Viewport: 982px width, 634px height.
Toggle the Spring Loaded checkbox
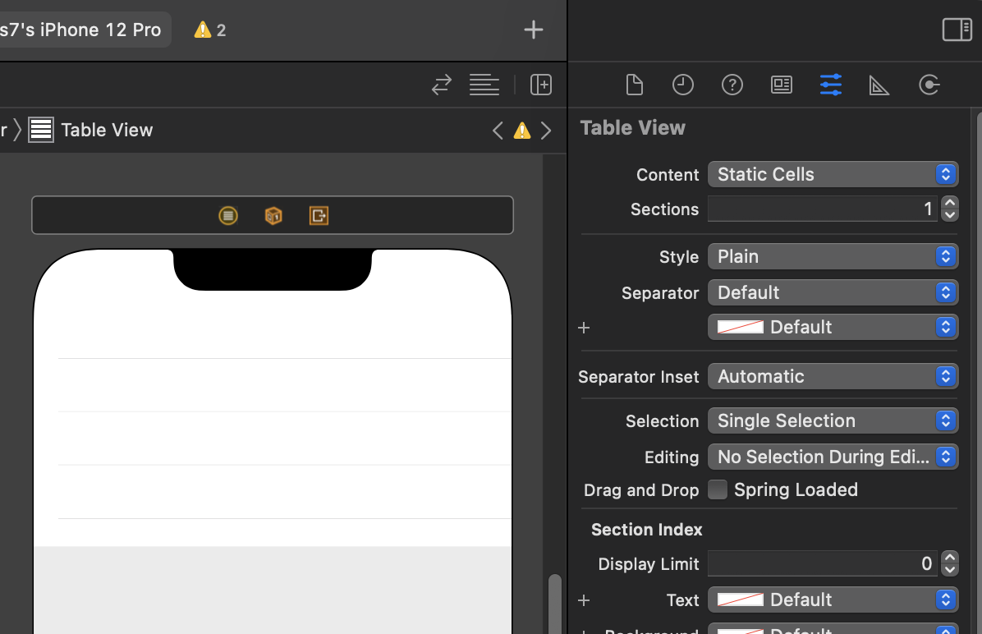pyautogui.click(x=718, y=489)
